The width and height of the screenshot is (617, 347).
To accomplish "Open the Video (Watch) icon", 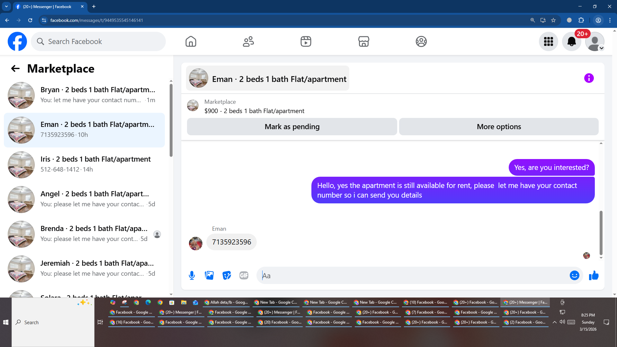I will tap(306, 41).
